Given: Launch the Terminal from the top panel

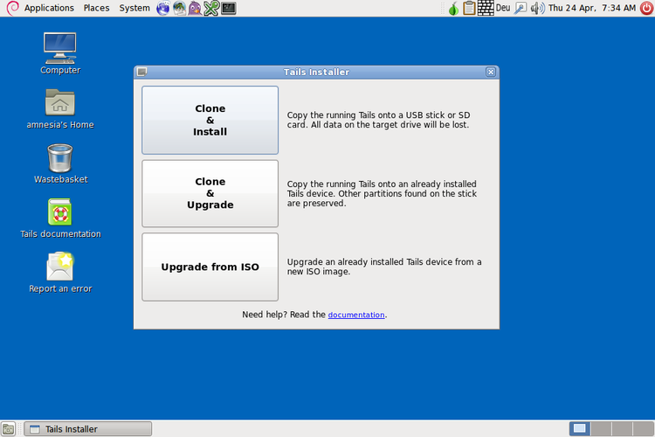Looking at the screenshot, I should click(x=228, y=8).
